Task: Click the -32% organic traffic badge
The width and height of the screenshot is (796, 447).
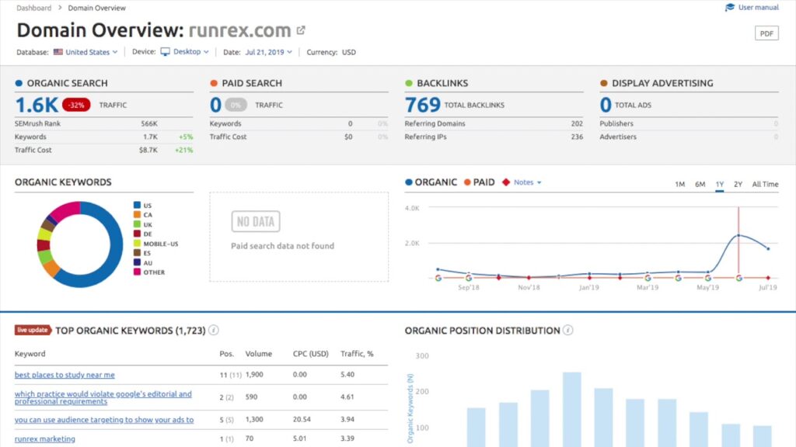Action: [76, 105]
